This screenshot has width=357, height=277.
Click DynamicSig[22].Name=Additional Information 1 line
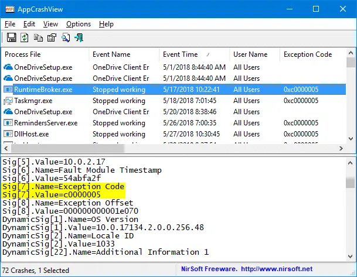106,252
